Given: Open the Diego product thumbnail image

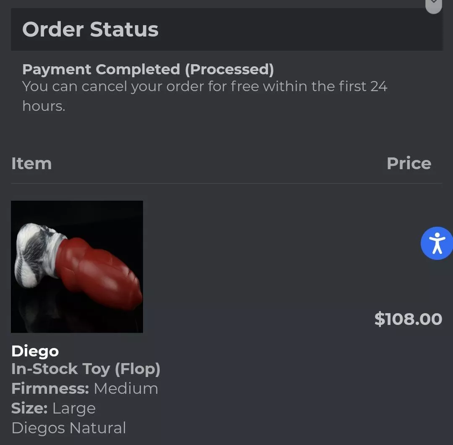Looking at the screenshot, I should tap(77, 267).
